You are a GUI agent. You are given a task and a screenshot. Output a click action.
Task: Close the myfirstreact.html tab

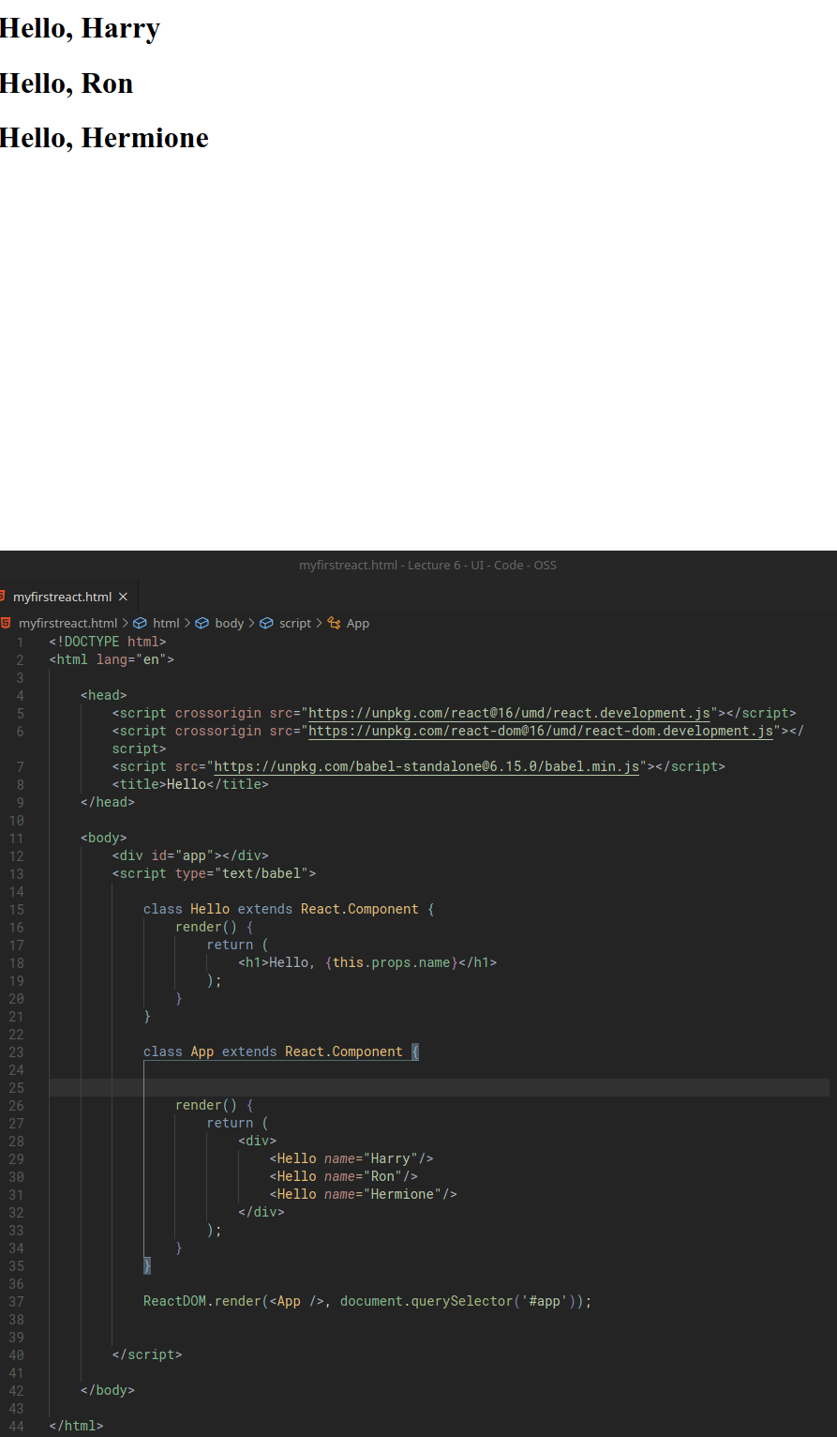click(x=123, y=597)
